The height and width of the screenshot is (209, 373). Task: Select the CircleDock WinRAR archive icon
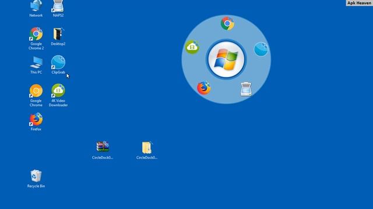[103, 150]
